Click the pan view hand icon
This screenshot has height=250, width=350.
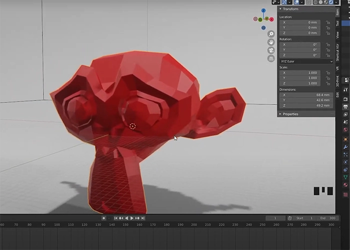pos(271,42)
